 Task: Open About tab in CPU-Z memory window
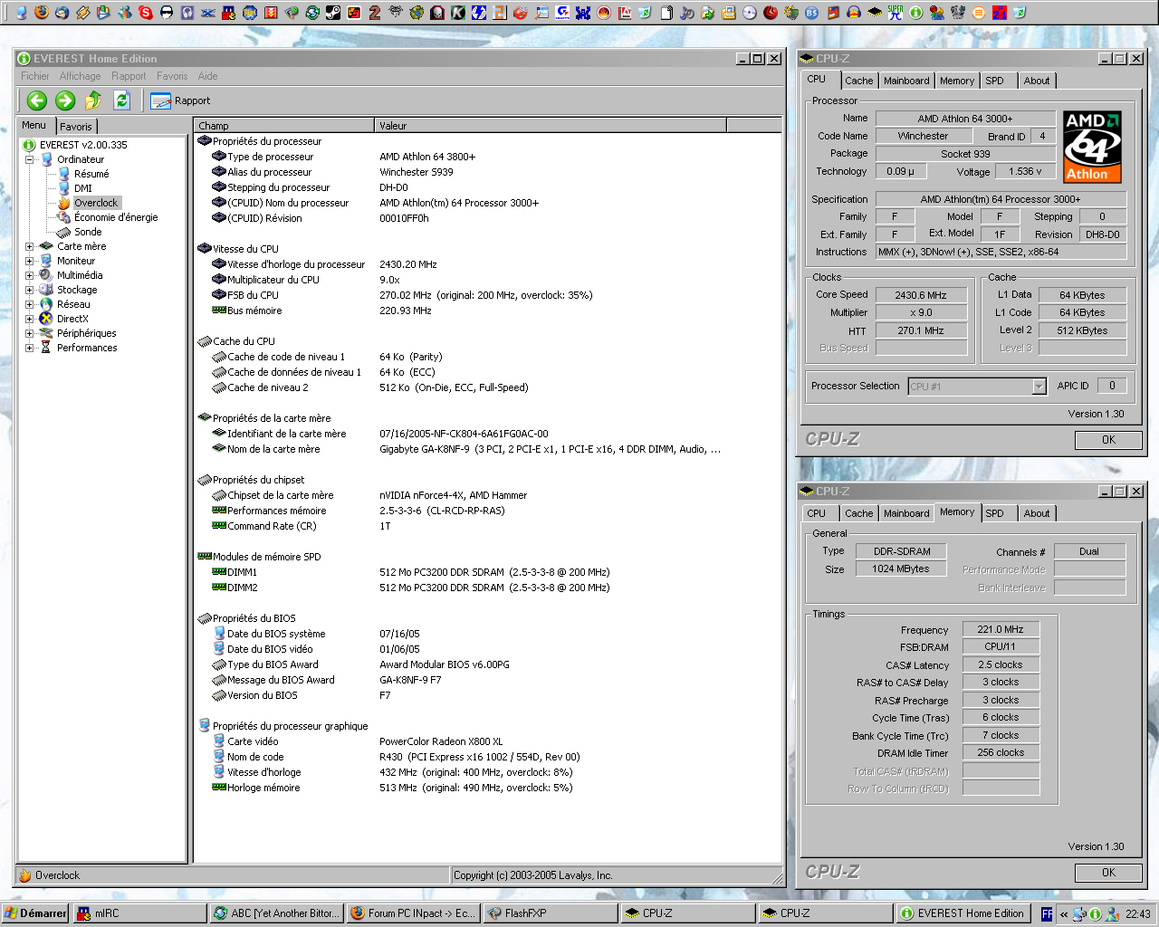(1037, 513)
